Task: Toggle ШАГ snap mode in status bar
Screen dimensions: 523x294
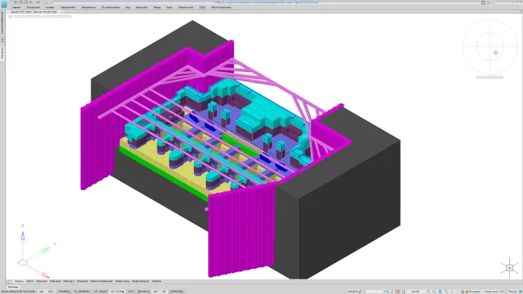Action: click(x=41, y=291)
